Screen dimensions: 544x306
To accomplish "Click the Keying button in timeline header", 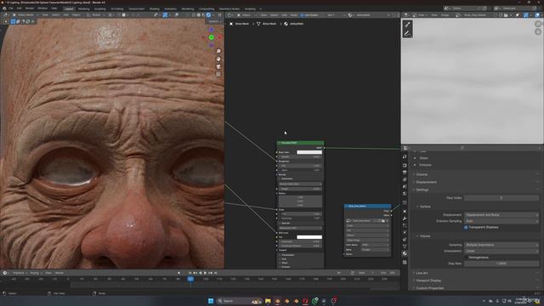I will pyautogui.click(x=35, y=273).
